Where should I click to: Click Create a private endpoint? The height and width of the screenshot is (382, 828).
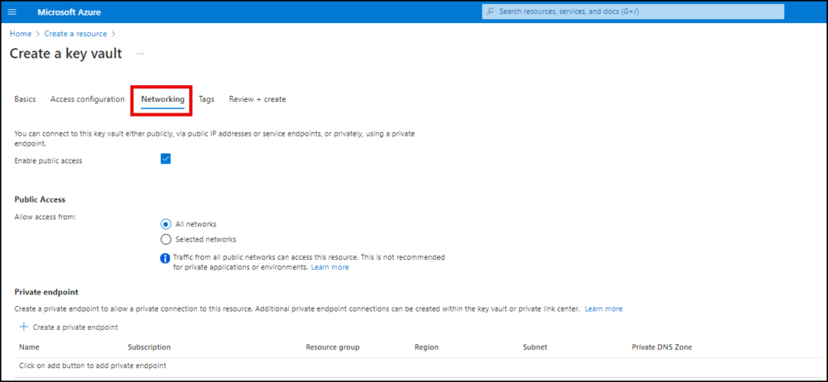coord(75,327)
